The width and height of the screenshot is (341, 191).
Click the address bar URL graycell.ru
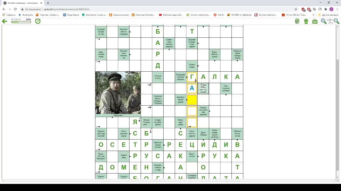(x=67, y=9)
